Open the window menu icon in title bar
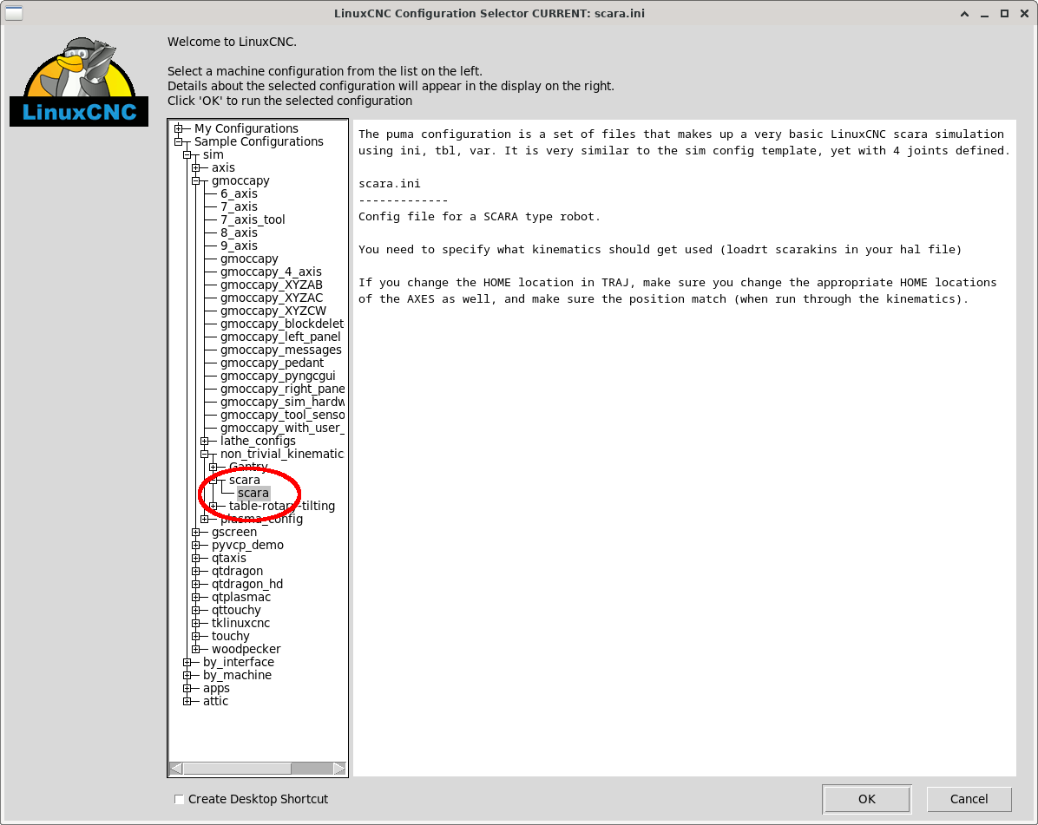This screenshot has height=825, width=1038. click(x=13, y=13)
